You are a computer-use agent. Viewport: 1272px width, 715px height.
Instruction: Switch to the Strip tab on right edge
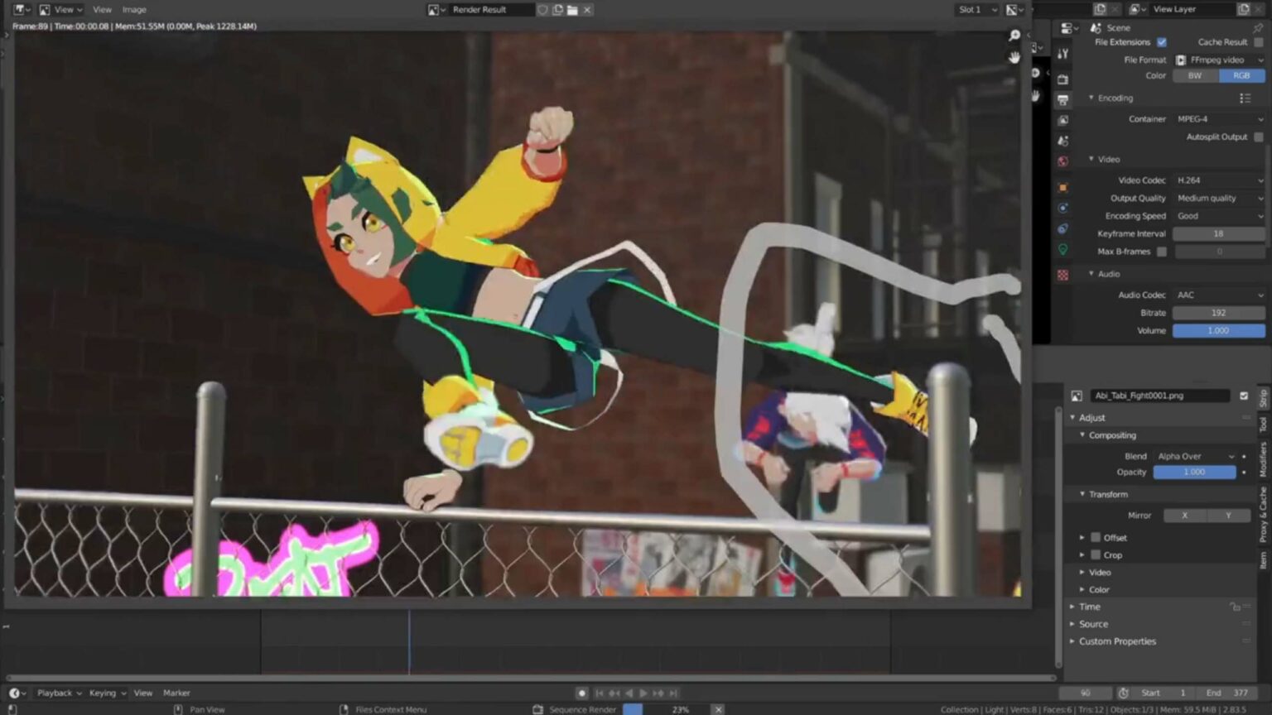click(1262, 394)
